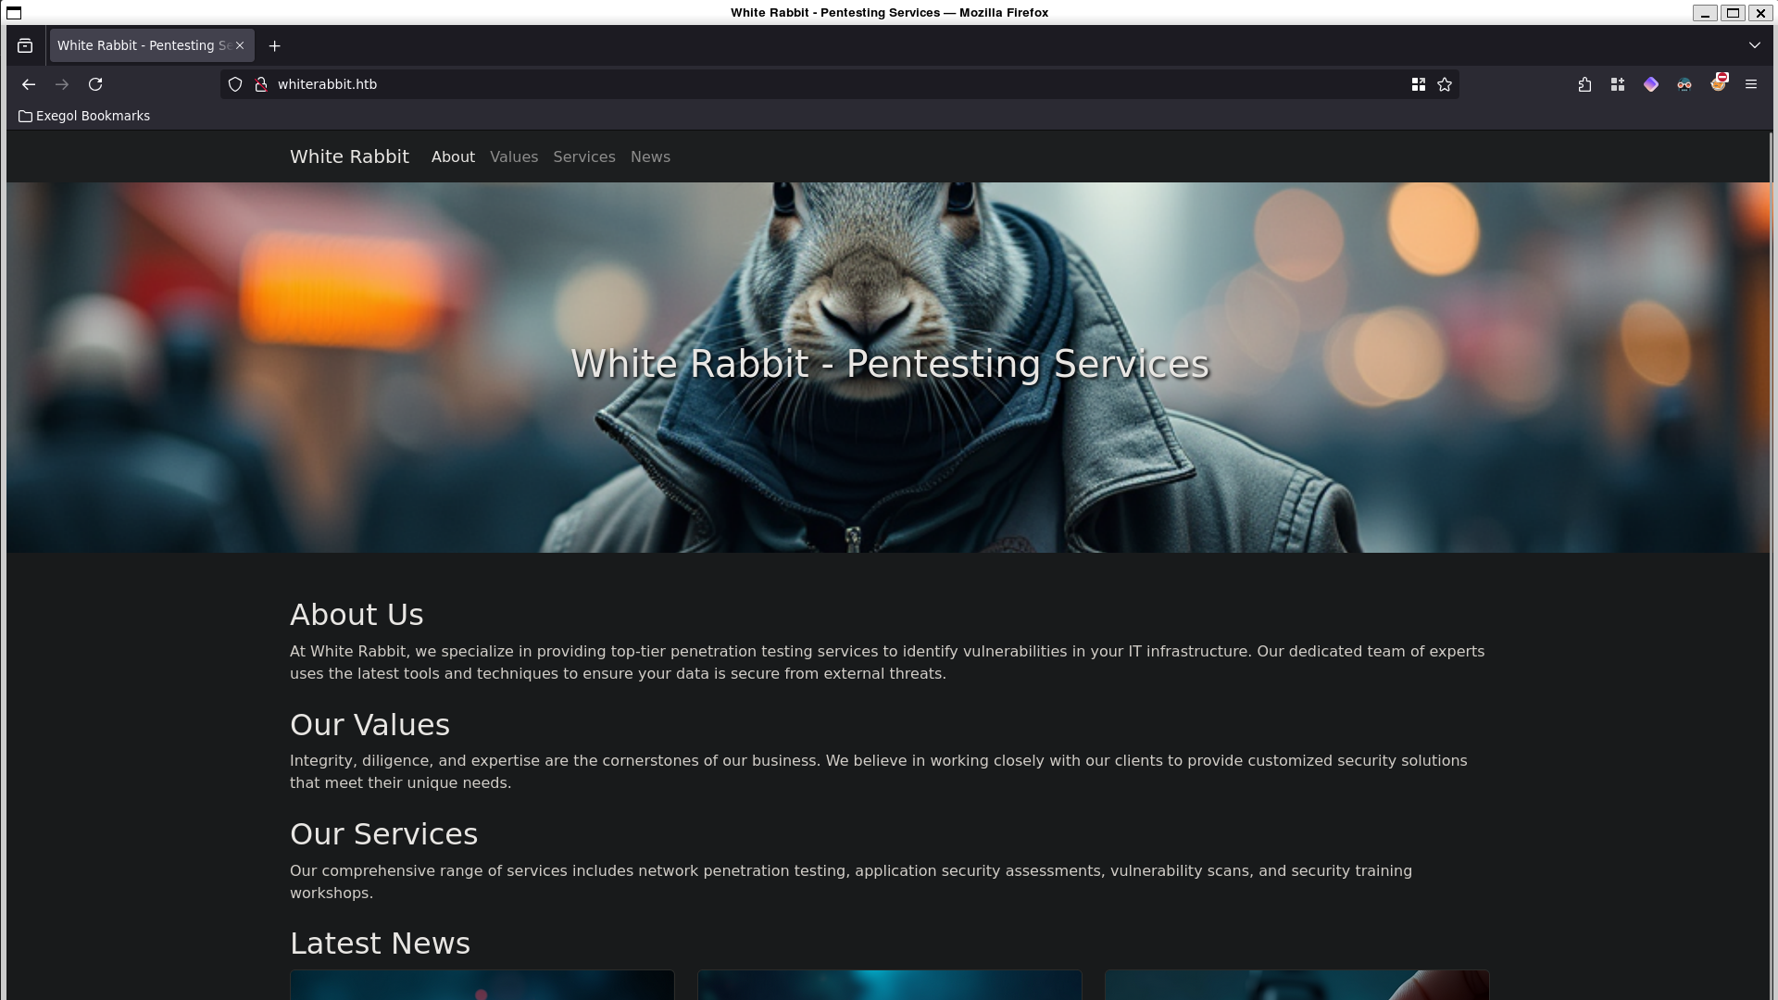The height and width of the screenshot is (1000, 1778).
Task: Click the purple diamond extension icon
Action: [1650, 84]
